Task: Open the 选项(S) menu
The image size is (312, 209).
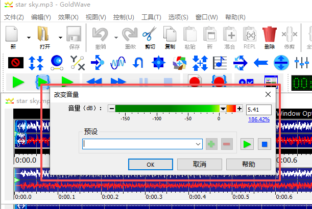Action: click(178, 17)
